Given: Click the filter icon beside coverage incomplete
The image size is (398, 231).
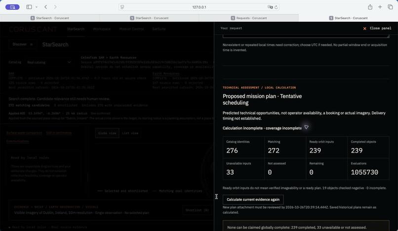Looking at the screenshot, I should pyautogui.click(x=306, y=127).
